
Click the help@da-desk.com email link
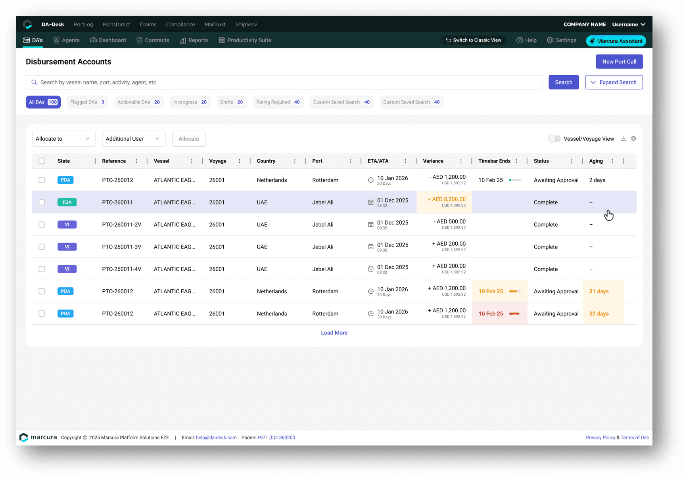(216, 438)
